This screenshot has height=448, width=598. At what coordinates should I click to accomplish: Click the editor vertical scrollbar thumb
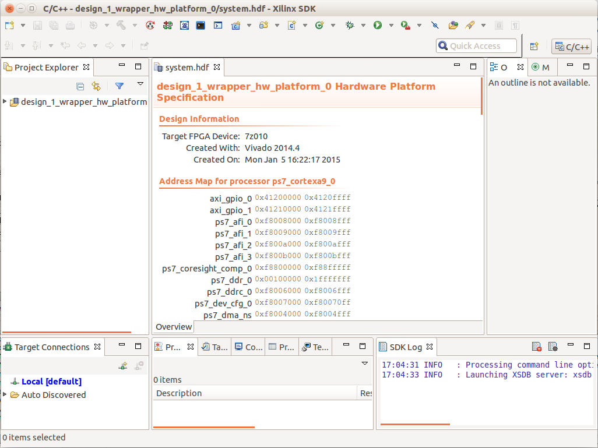pyautogui.click(x=481, y=97)
